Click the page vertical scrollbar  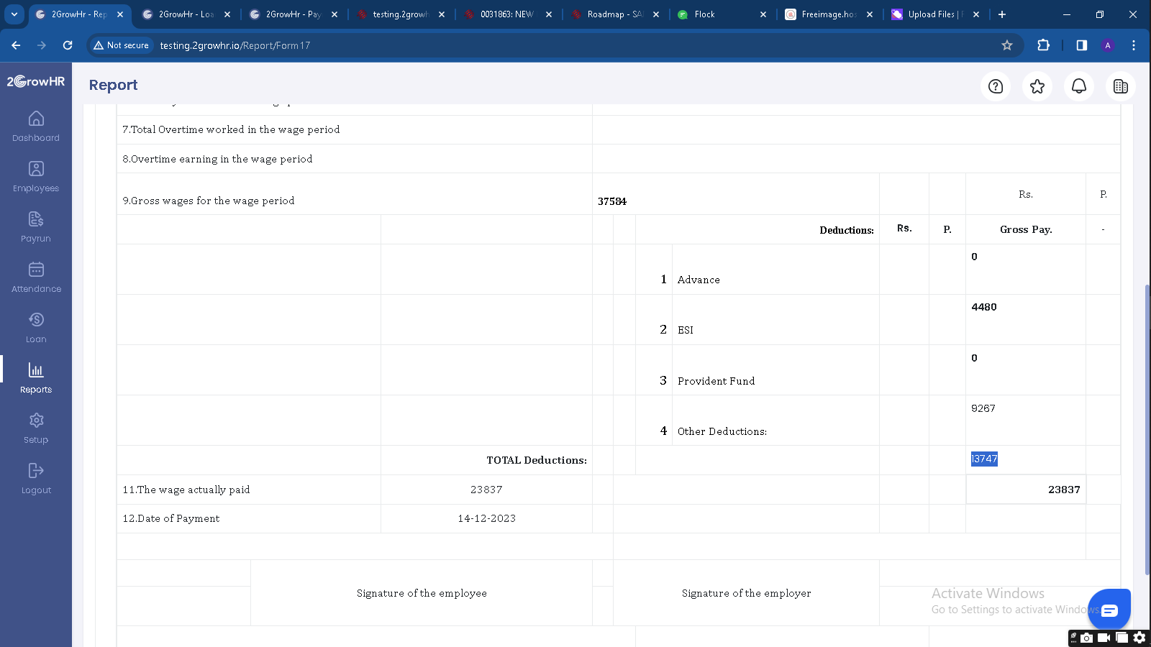click(x=1147, y=429)
